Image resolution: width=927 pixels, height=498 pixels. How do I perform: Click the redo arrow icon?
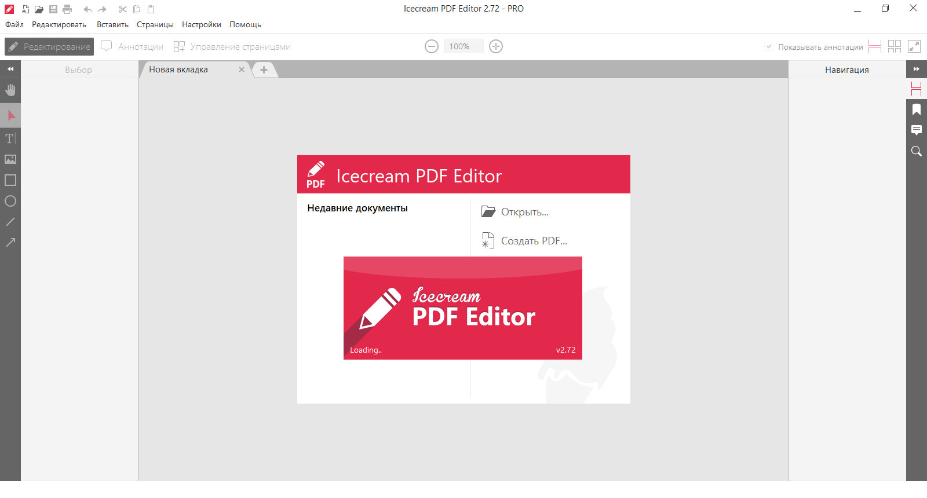[102, 9]
